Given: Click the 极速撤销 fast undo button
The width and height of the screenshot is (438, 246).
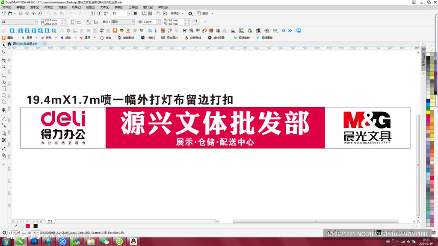Looking at the screenshot, I should (241, 38).
